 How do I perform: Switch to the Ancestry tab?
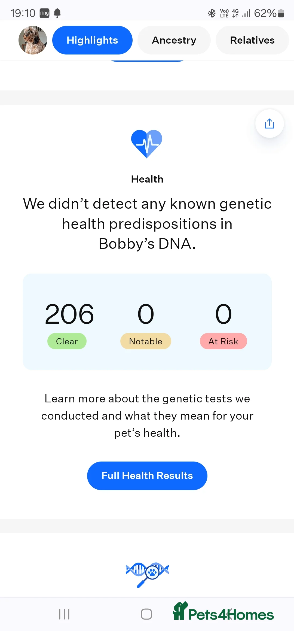[174, 40]
